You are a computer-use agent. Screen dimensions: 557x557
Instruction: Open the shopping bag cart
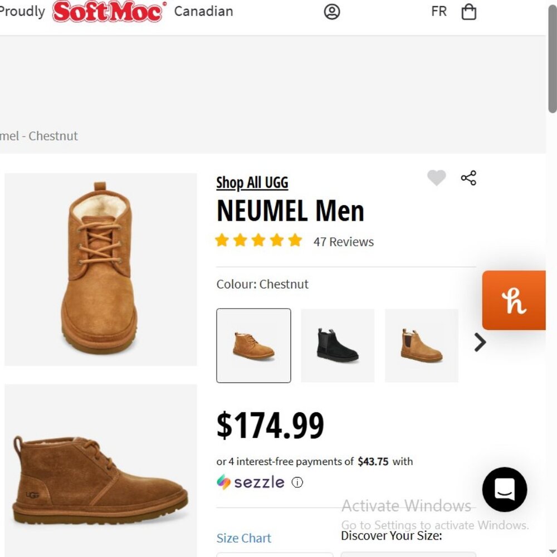click(468, 12)
